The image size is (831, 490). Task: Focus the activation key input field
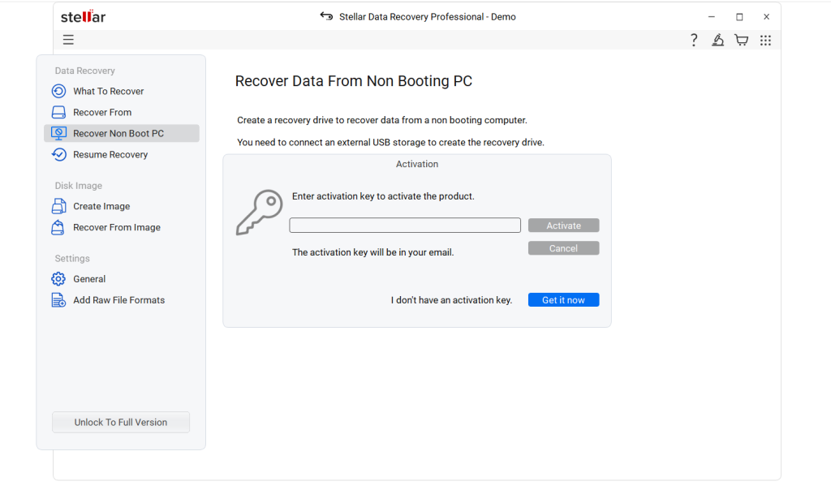click(405, 226)
